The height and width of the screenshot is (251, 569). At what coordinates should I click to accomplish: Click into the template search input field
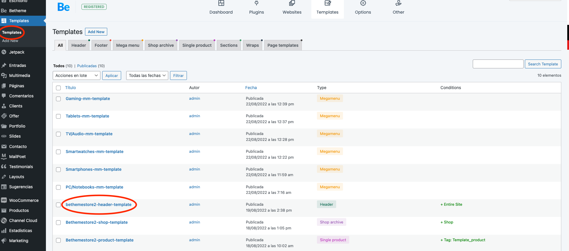point(498,64)
